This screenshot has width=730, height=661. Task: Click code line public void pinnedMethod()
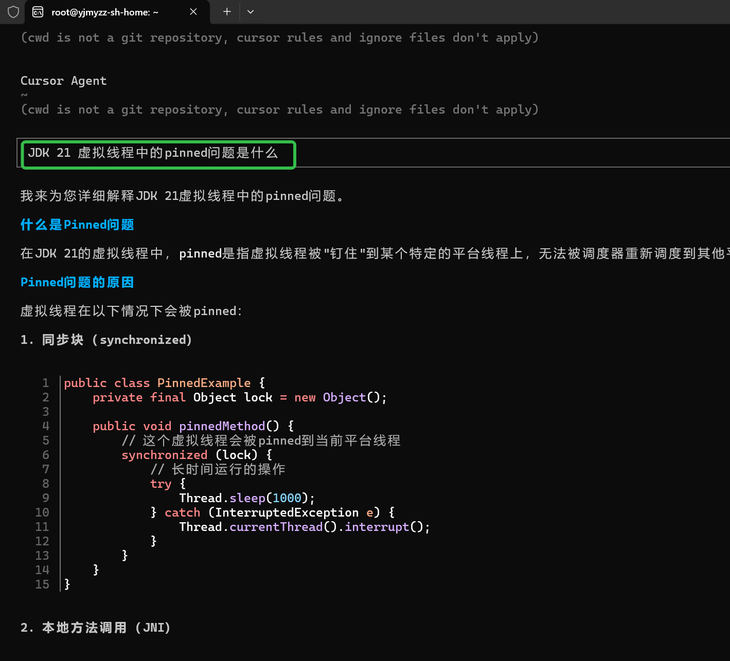coord(193,426)
